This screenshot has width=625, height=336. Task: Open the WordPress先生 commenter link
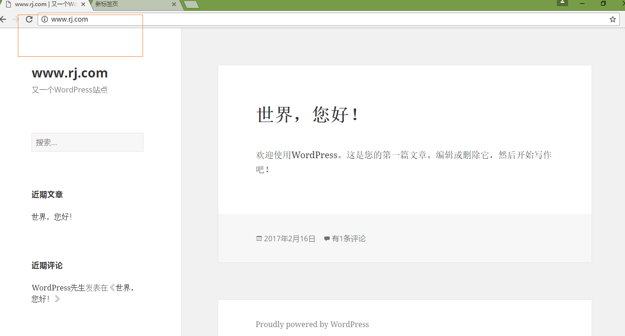point(58,288)
